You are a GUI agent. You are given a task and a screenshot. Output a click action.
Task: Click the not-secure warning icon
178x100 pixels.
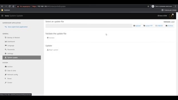click(18, 6)
